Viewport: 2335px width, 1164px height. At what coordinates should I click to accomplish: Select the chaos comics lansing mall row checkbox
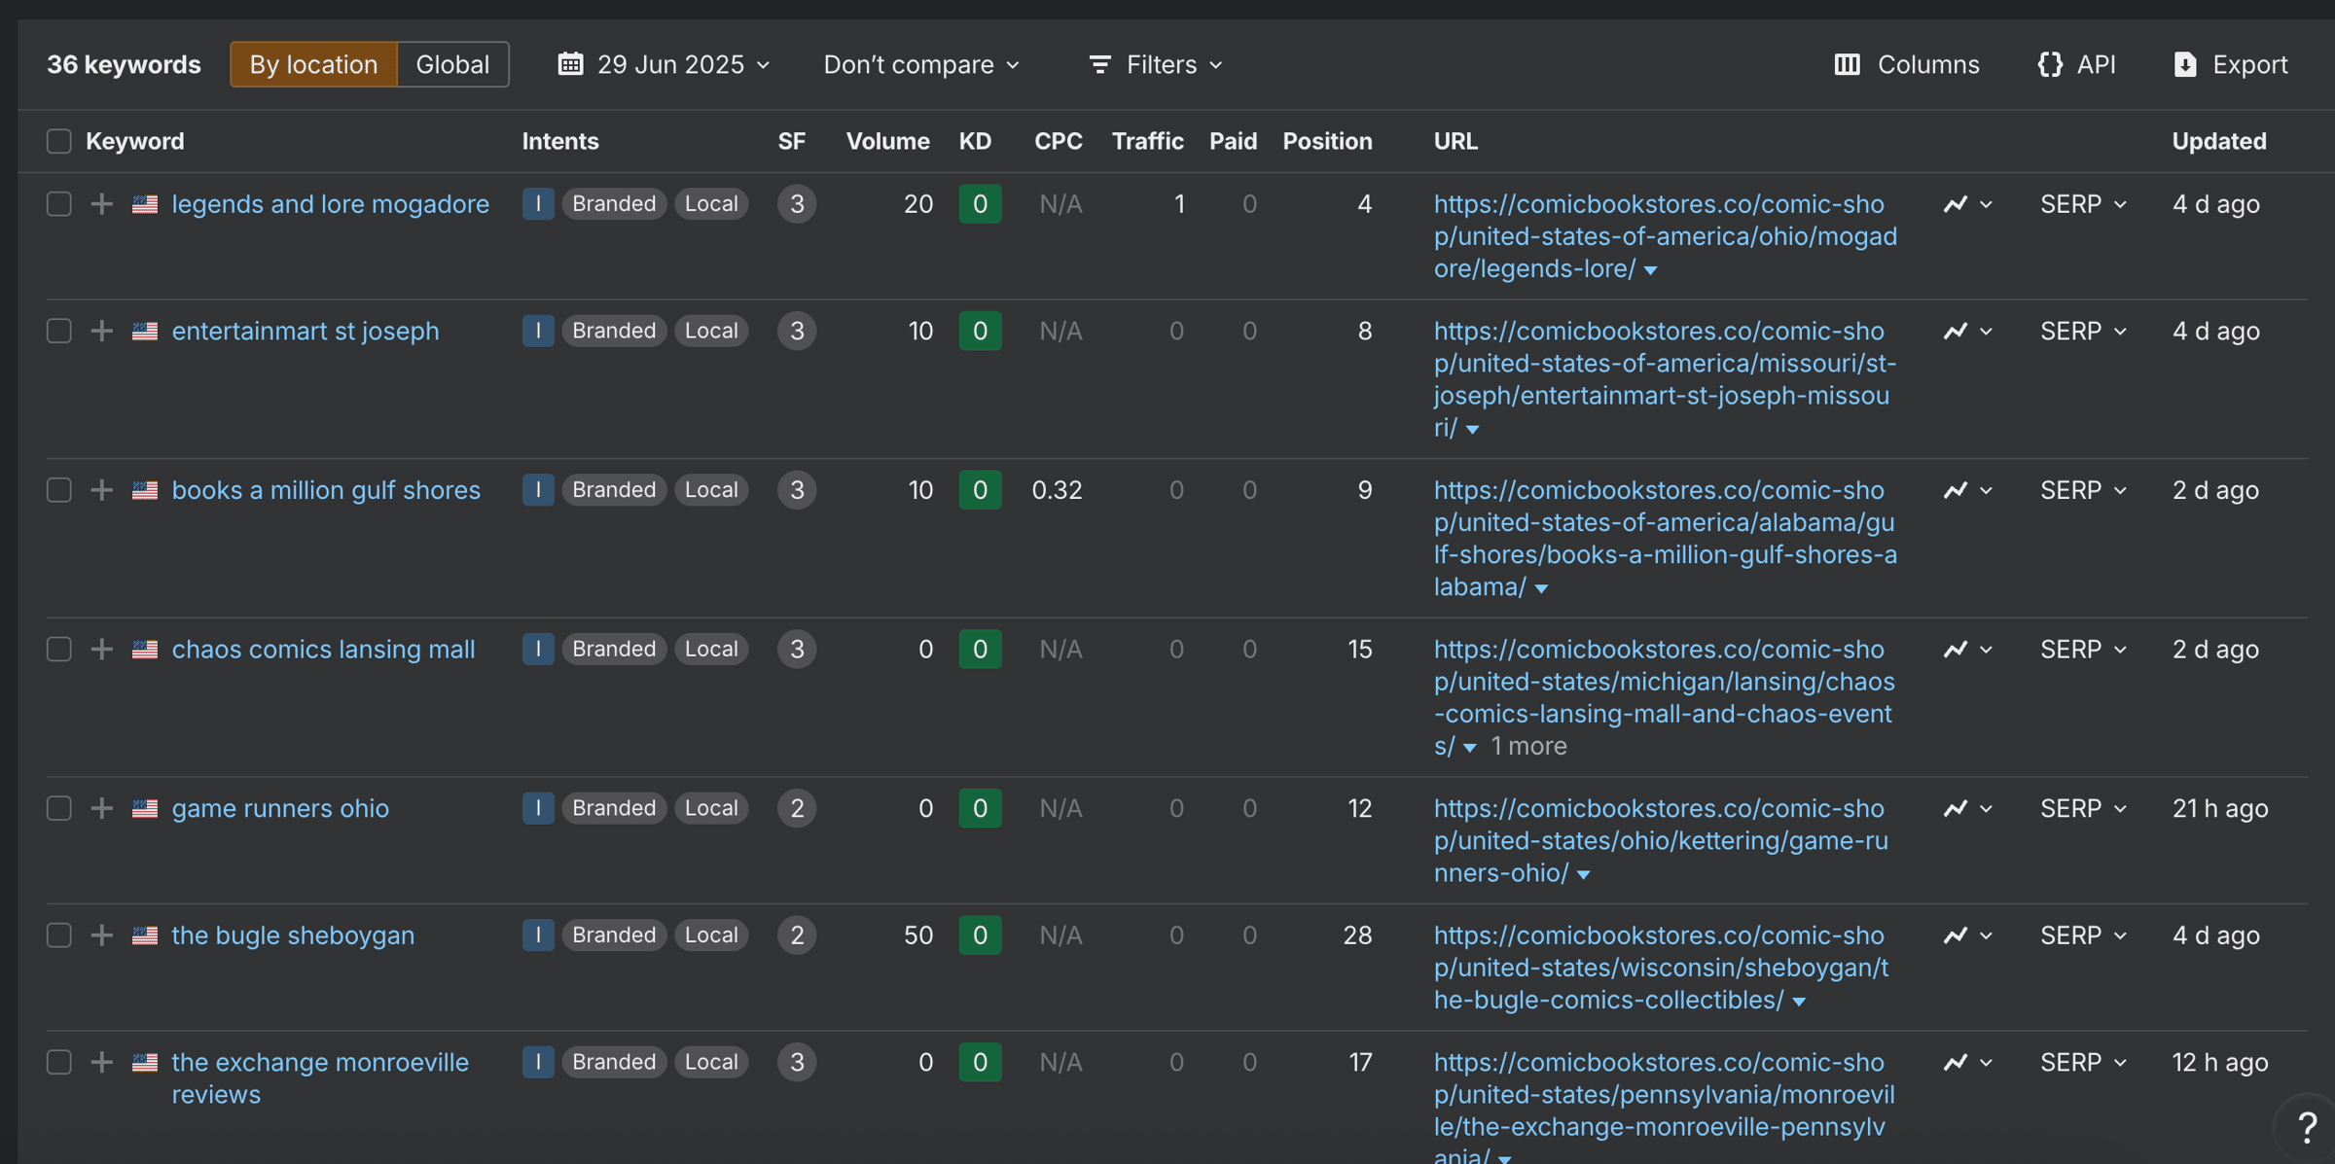tap(59, 650)
